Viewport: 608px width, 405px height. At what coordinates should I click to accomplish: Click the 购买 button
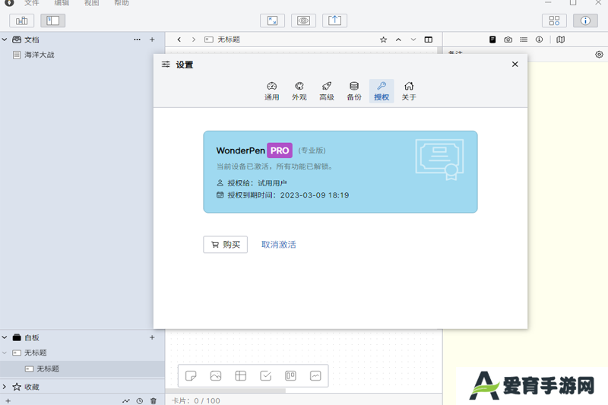(x=225, y=245)
